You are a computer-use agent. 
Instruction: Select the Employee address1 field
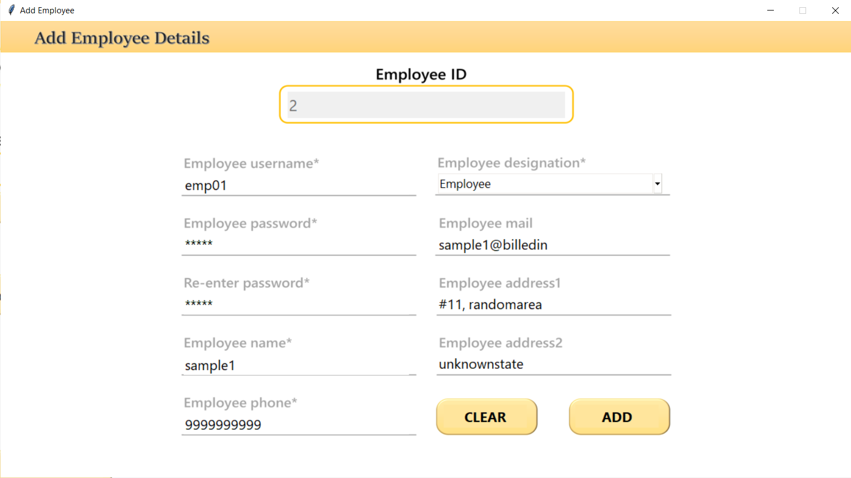pos(553,305)
